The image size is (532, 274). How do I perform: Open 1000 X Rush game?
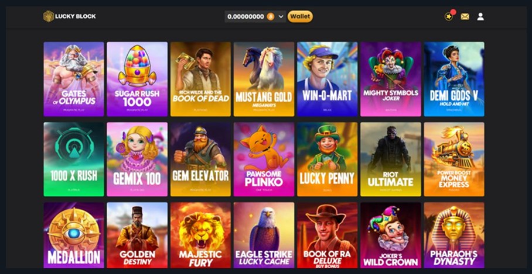[x=74, y=159]
